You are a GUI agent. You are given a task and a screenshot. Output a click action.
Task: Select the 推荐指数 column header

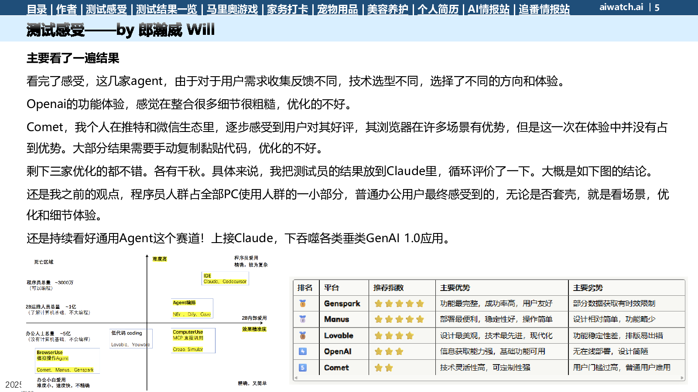tap(388, 287)
